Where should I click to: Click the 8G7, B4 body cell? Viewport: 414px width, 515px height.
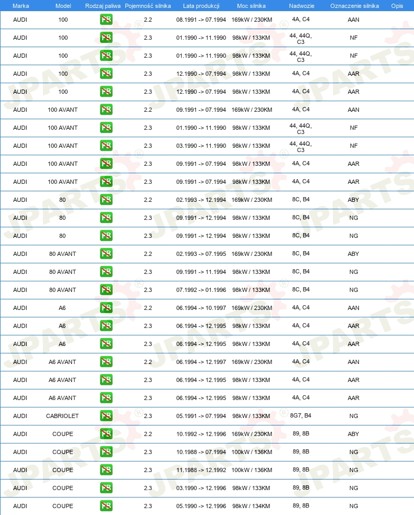pos(301,415)
